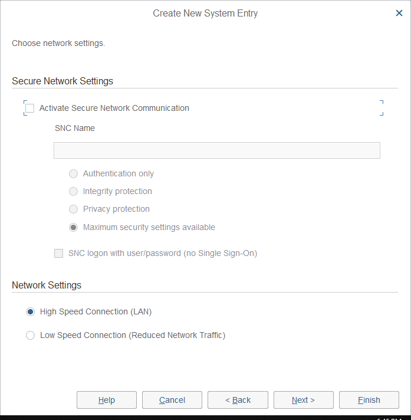Click the SNC Name text field
Image resolution: width=411 pixels, height=420 pixels.
(x=216, y=150)
